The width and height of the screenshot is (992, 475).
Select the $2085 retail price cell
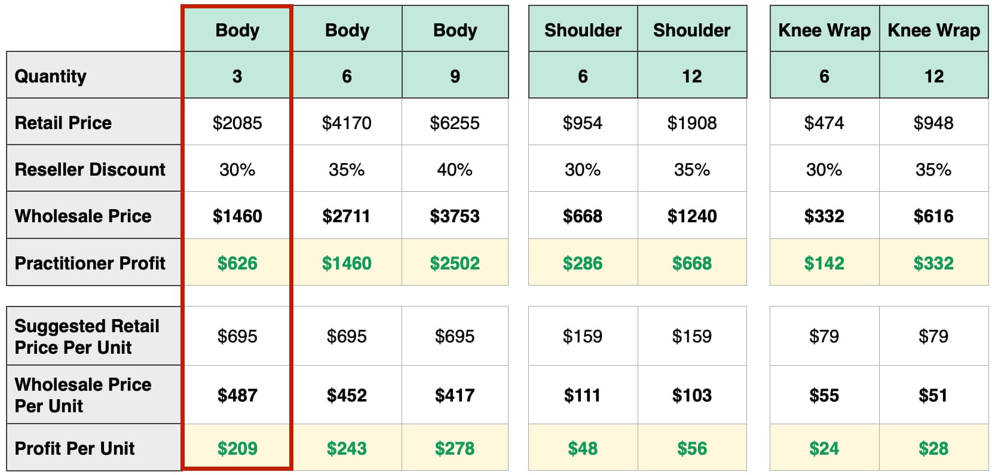tap(237, 122)
